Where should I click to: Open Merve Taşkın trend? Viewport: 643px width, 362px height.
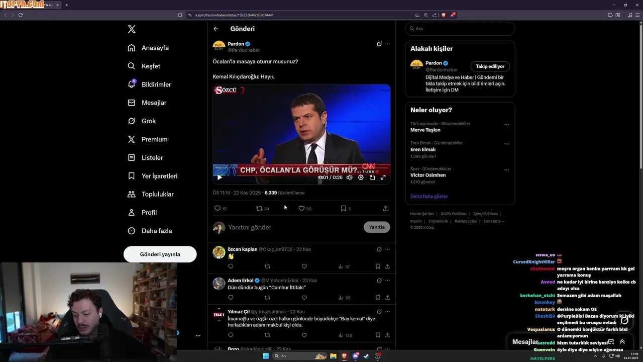pyautogui.click(x=425, y=130)
